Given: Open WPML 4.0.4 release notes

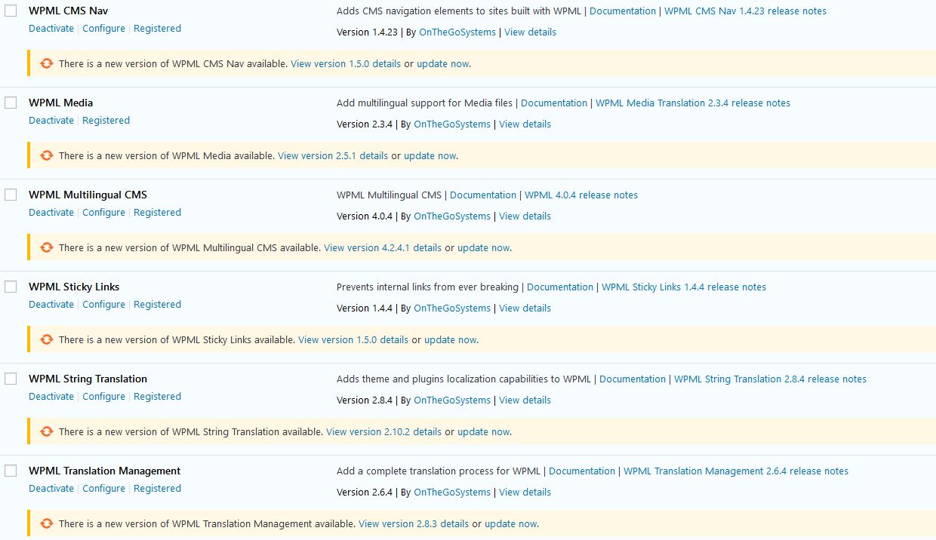Looking at the screenshot, I should [x=581, y=195].
